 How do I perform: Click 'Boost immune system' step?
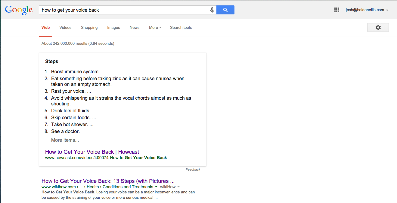coord(78,71)
